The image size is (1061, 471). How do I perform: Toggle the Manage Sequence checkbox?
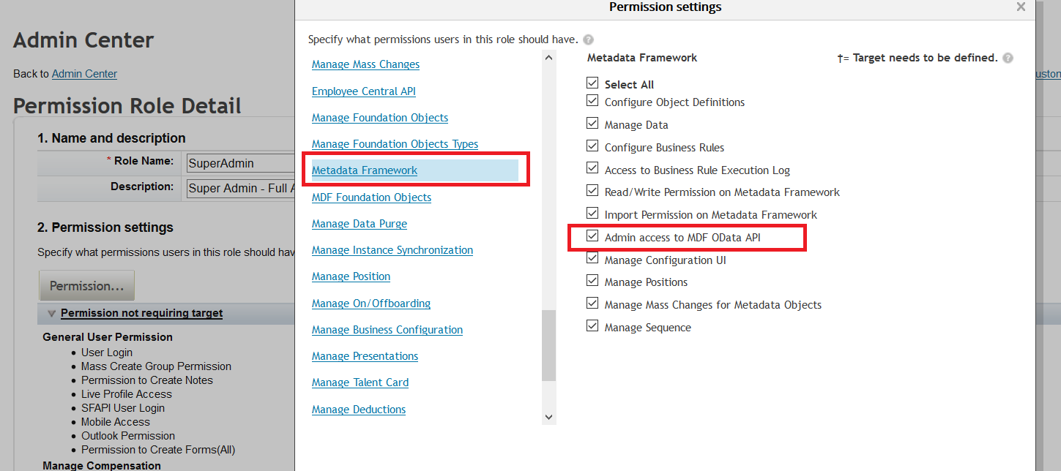tap(592, 326)
